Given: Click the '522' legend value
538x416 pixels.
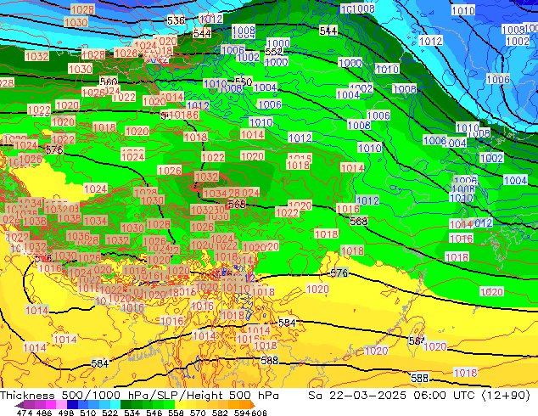Looking at the screenshot, I should (x=109, y=413).
